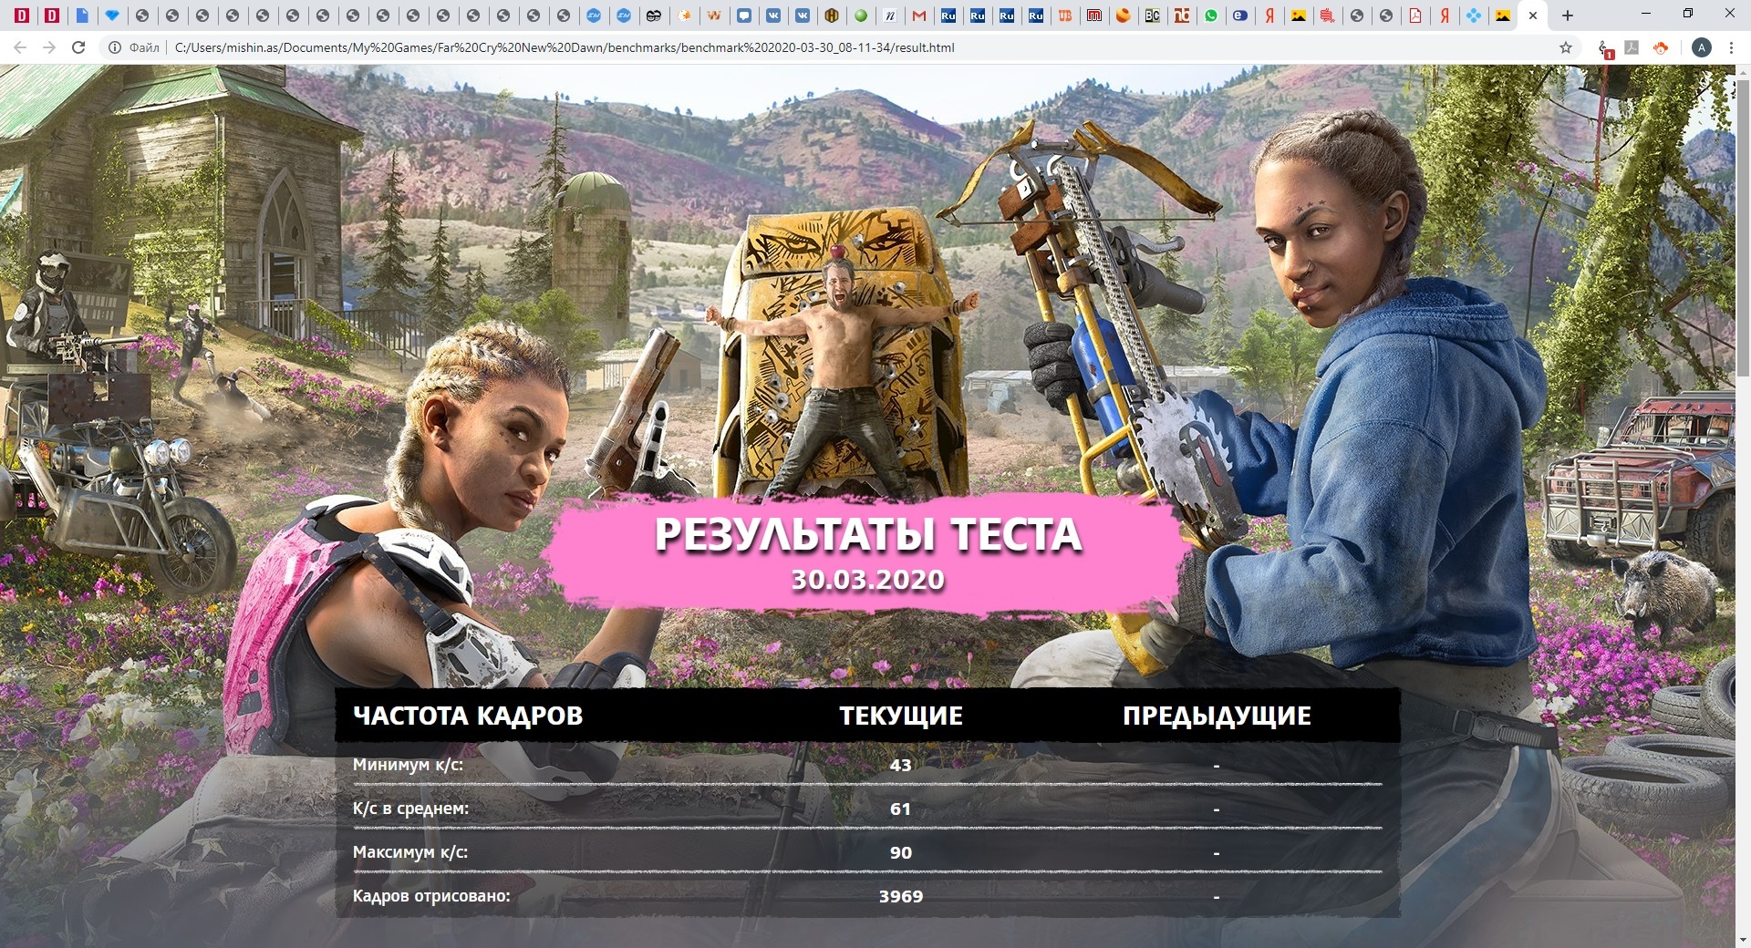Click the date '30.03.2020'
Image resolution: width=1751 pixels, height=948 pixels.
(867, 580)
